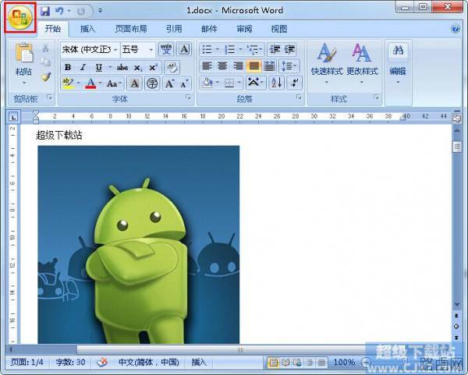
Task: Select the Format Painter brush
Action: tap(46, 76)
